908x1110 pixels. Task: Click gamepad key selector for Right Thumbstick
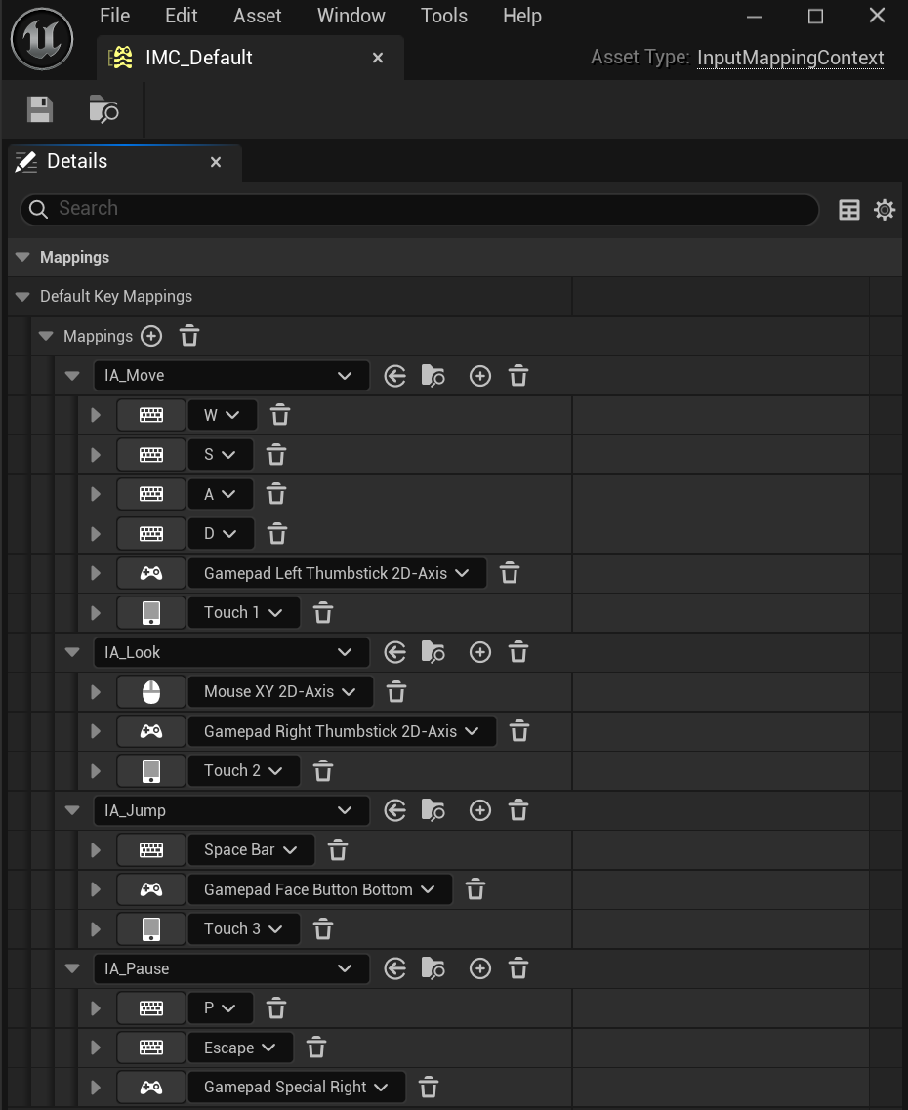151,731
